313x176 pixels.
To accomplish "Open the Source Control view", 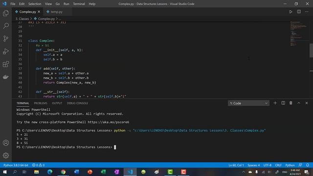I will pyautogui.click(x=6, y=39).
